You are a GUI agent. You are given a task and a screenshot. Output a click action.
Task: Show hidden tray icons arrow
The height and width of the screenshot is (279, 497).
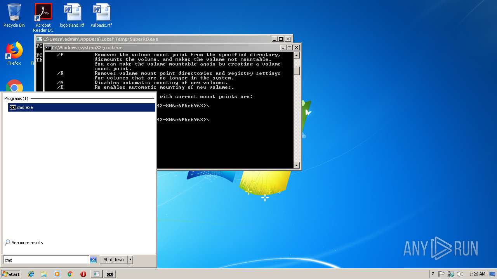coord(433,274)
